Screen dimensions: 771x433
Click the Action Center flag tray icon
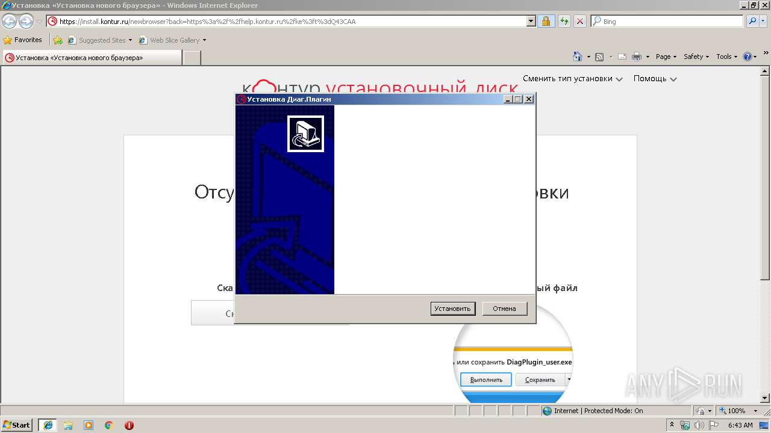tap(714, 425)
